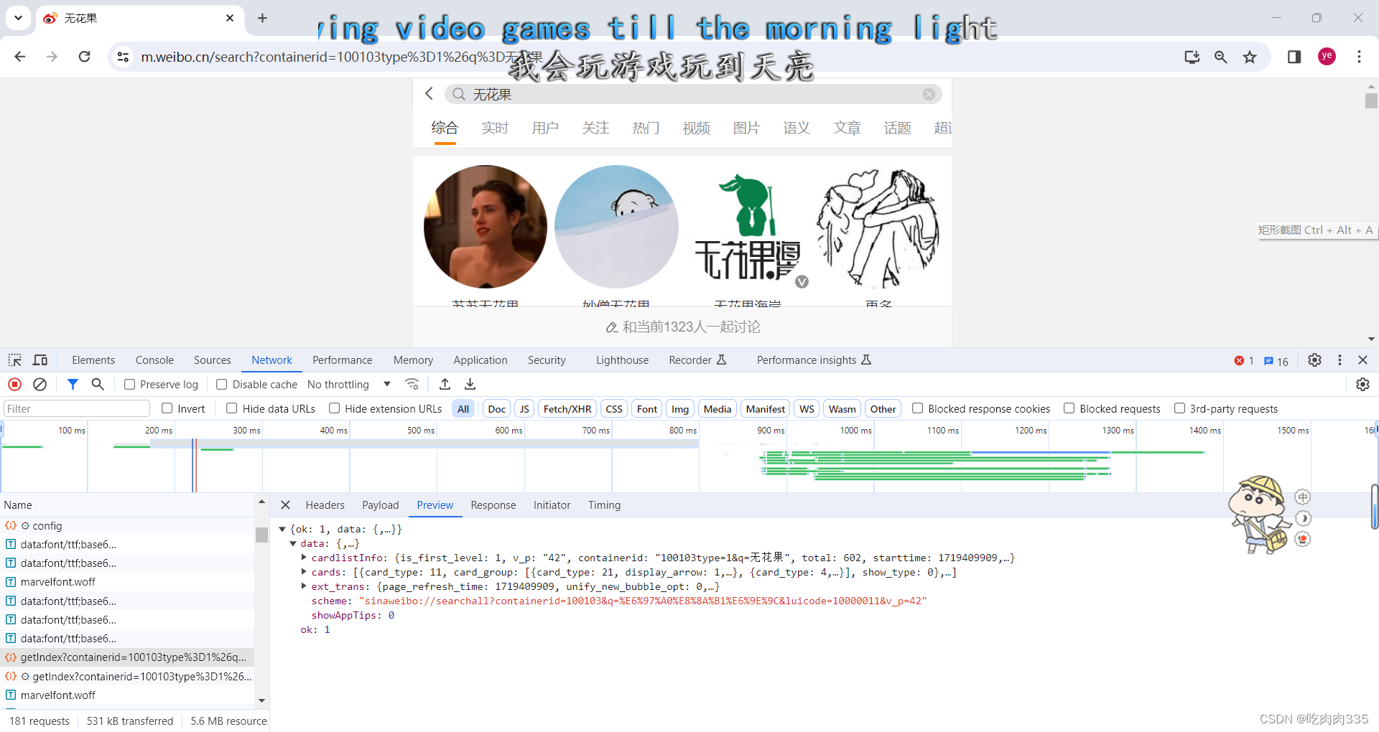This screenshot has height=732, width=1379.
Task: Select the 视频 search tab
Action: pyautogui.click(x=696, y=128)
